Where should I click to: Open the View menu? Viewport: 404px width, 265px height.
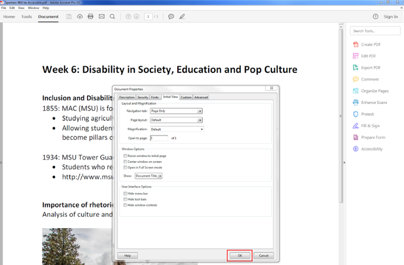click(21, 8)
